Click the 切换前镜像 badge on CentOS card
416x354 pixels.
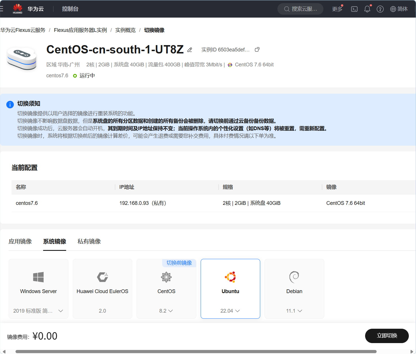pos(179,263)
